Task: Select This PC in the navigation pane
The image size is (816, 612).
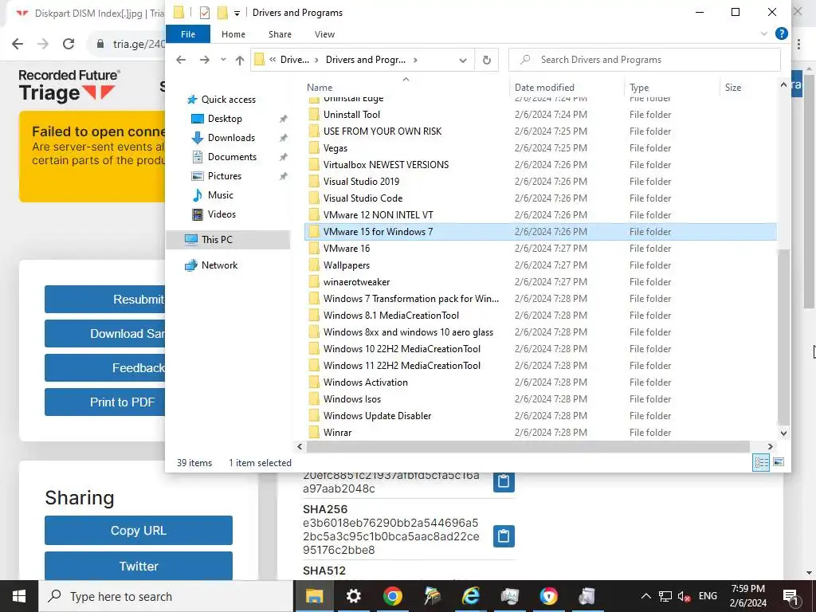Action: pyautogui.click(x=228, y=239)
